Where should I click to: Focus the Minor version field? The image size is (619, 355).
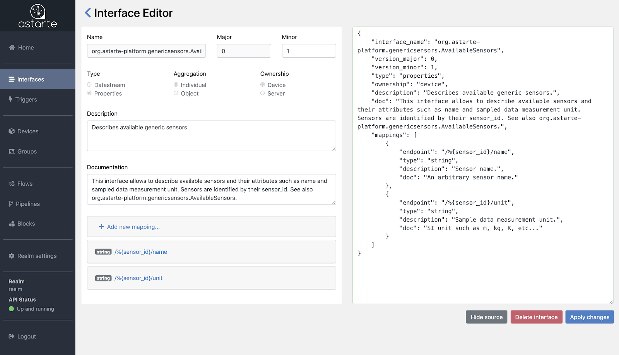309,51
